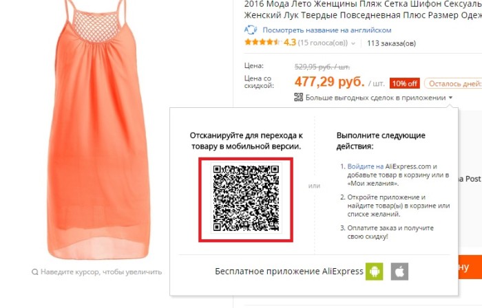
Task: Click the orange button at right edge
Action: click(470, 267)
